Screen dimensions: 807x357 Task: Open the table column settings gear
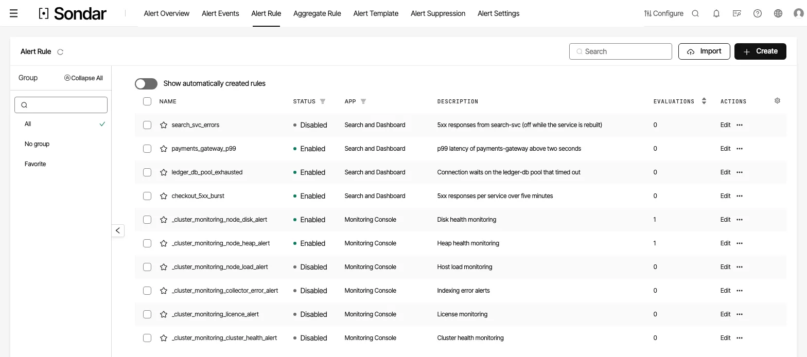(x=777, y=101)
